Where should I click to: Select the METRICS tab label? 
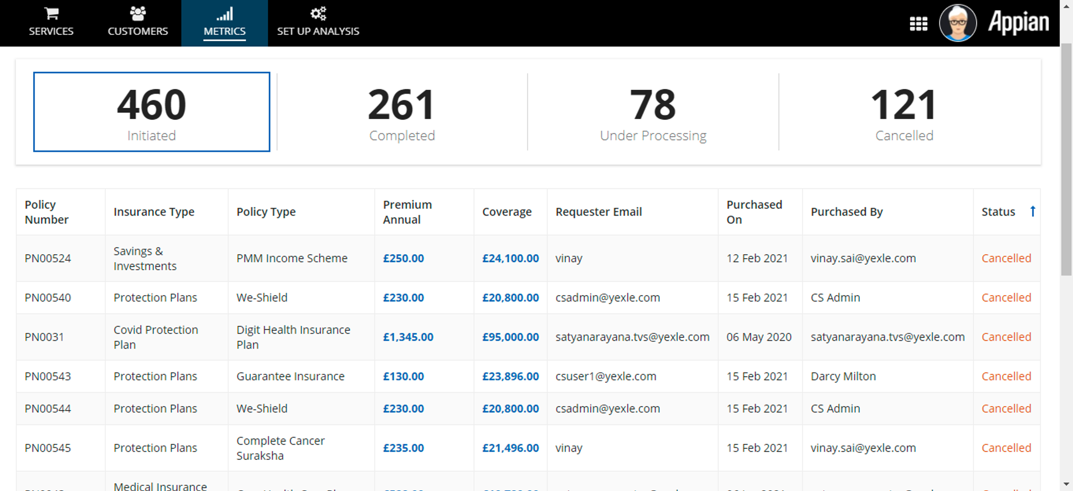click(x=224, y=31)
